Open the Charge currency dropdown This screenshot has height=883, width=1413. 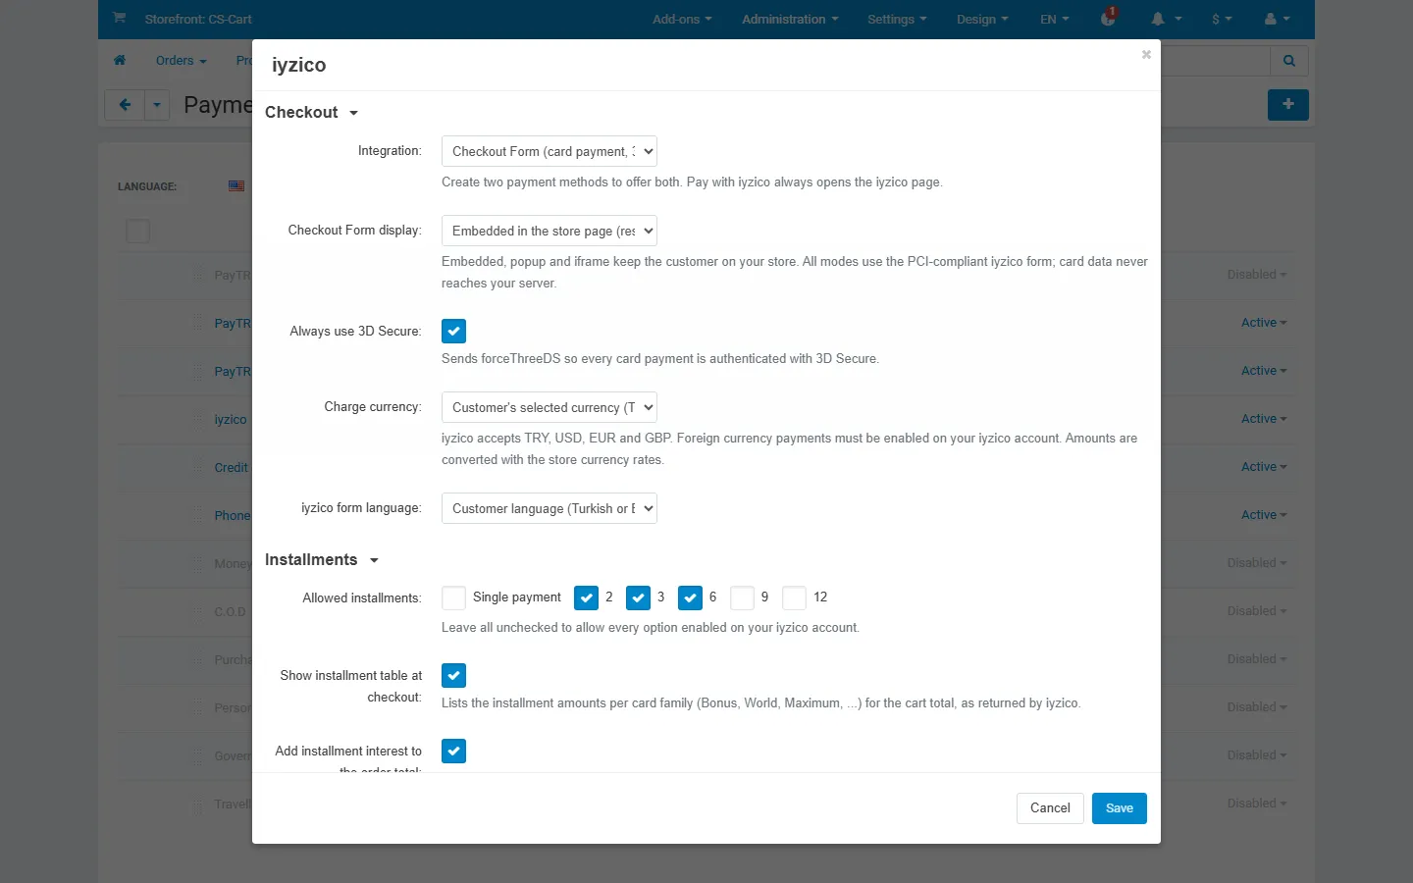(549, 407)
